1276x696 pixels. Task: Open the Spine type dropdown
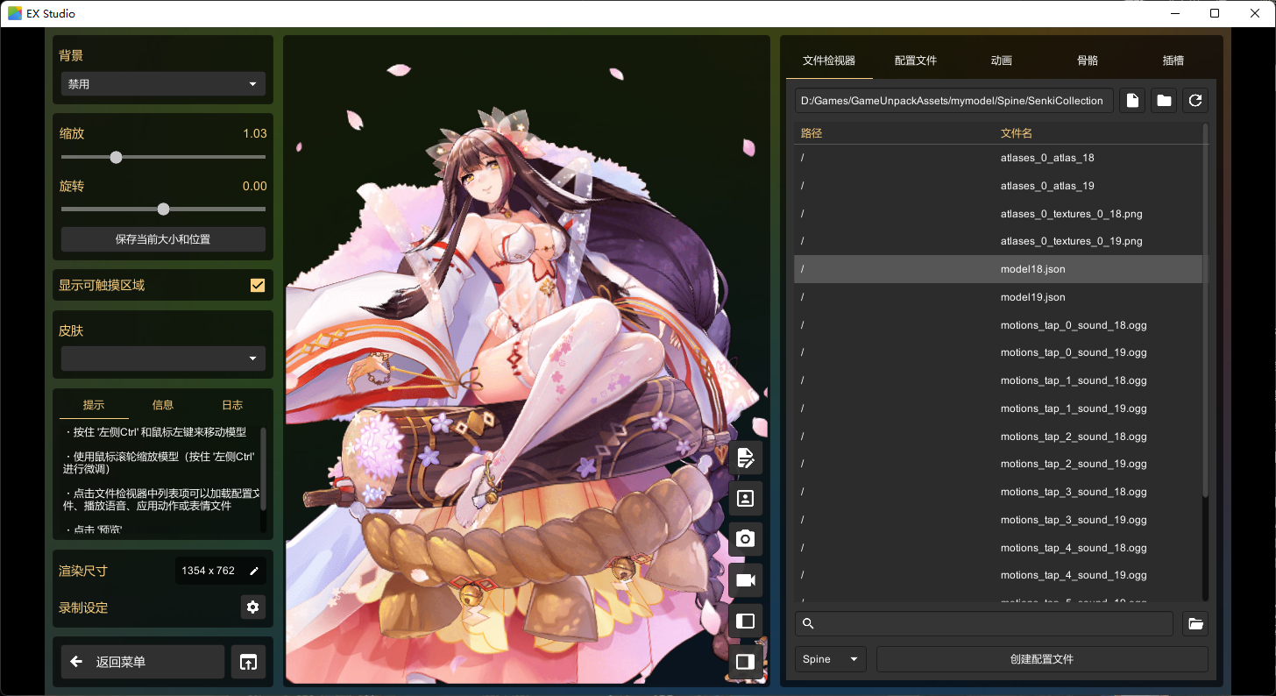[831, 659]
